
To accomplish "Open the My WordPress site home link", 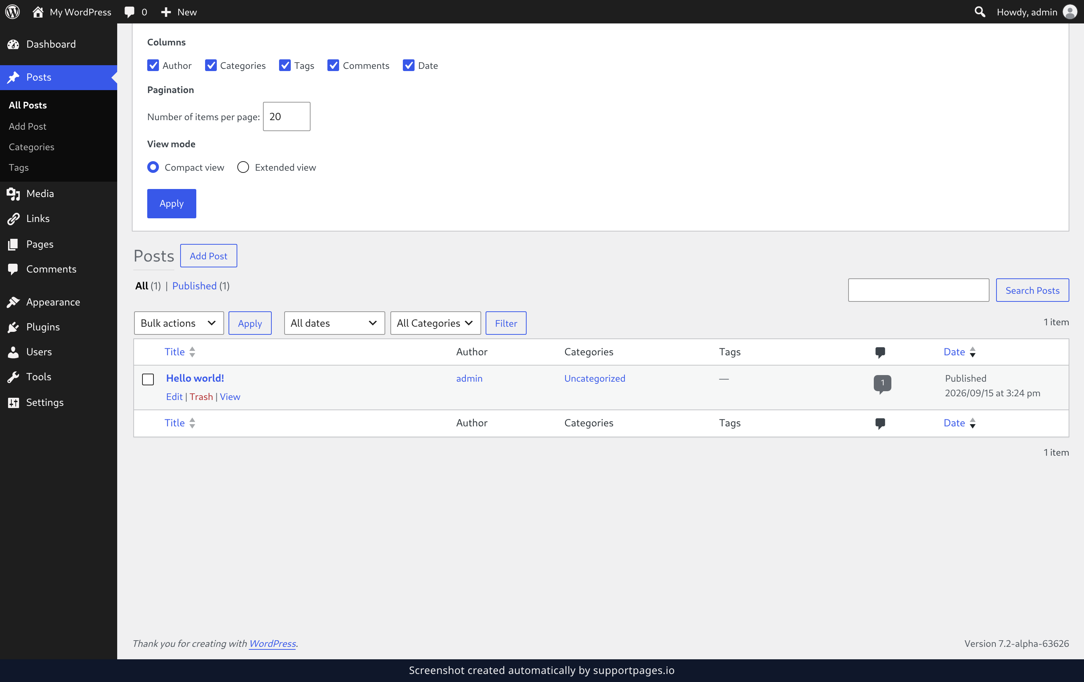I will pyautogui.click(x=71, y=12).
